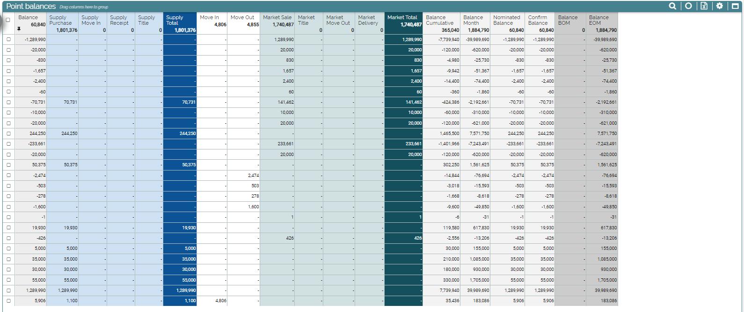Check the row with balance 244,250

tap(8, 134)
